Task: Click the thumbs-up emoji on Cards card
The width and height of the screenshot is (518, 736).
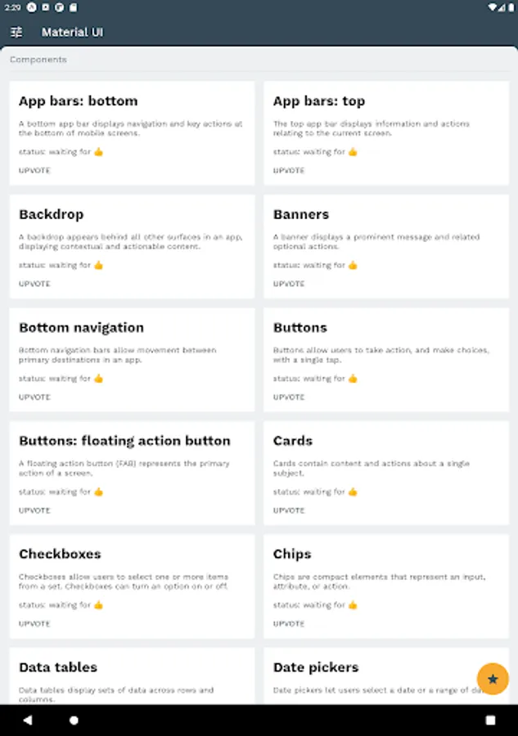Action: click(x=353, y=491)
